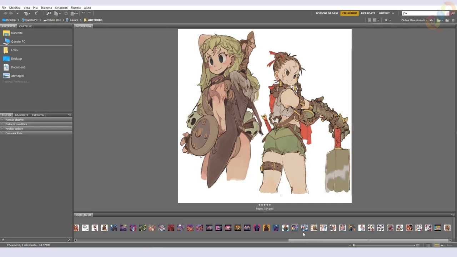Click the delete item trash icon
The height and width of the screenshot is (257, 457).
pyautogui.click(x=453, y=20)
